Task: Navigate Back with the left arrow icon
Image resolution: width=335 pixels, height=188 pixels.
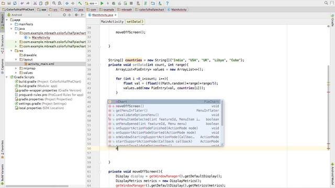Action: (x=67, y=3)
